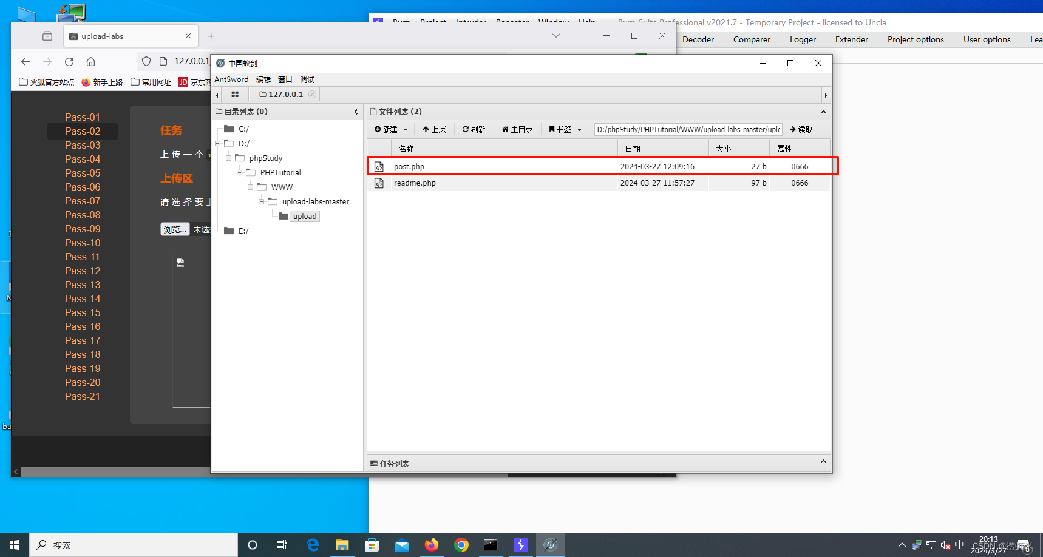Select the 127.0.0.1 tab
Screen dimensions: 1043x557
(x=285, y=95)
